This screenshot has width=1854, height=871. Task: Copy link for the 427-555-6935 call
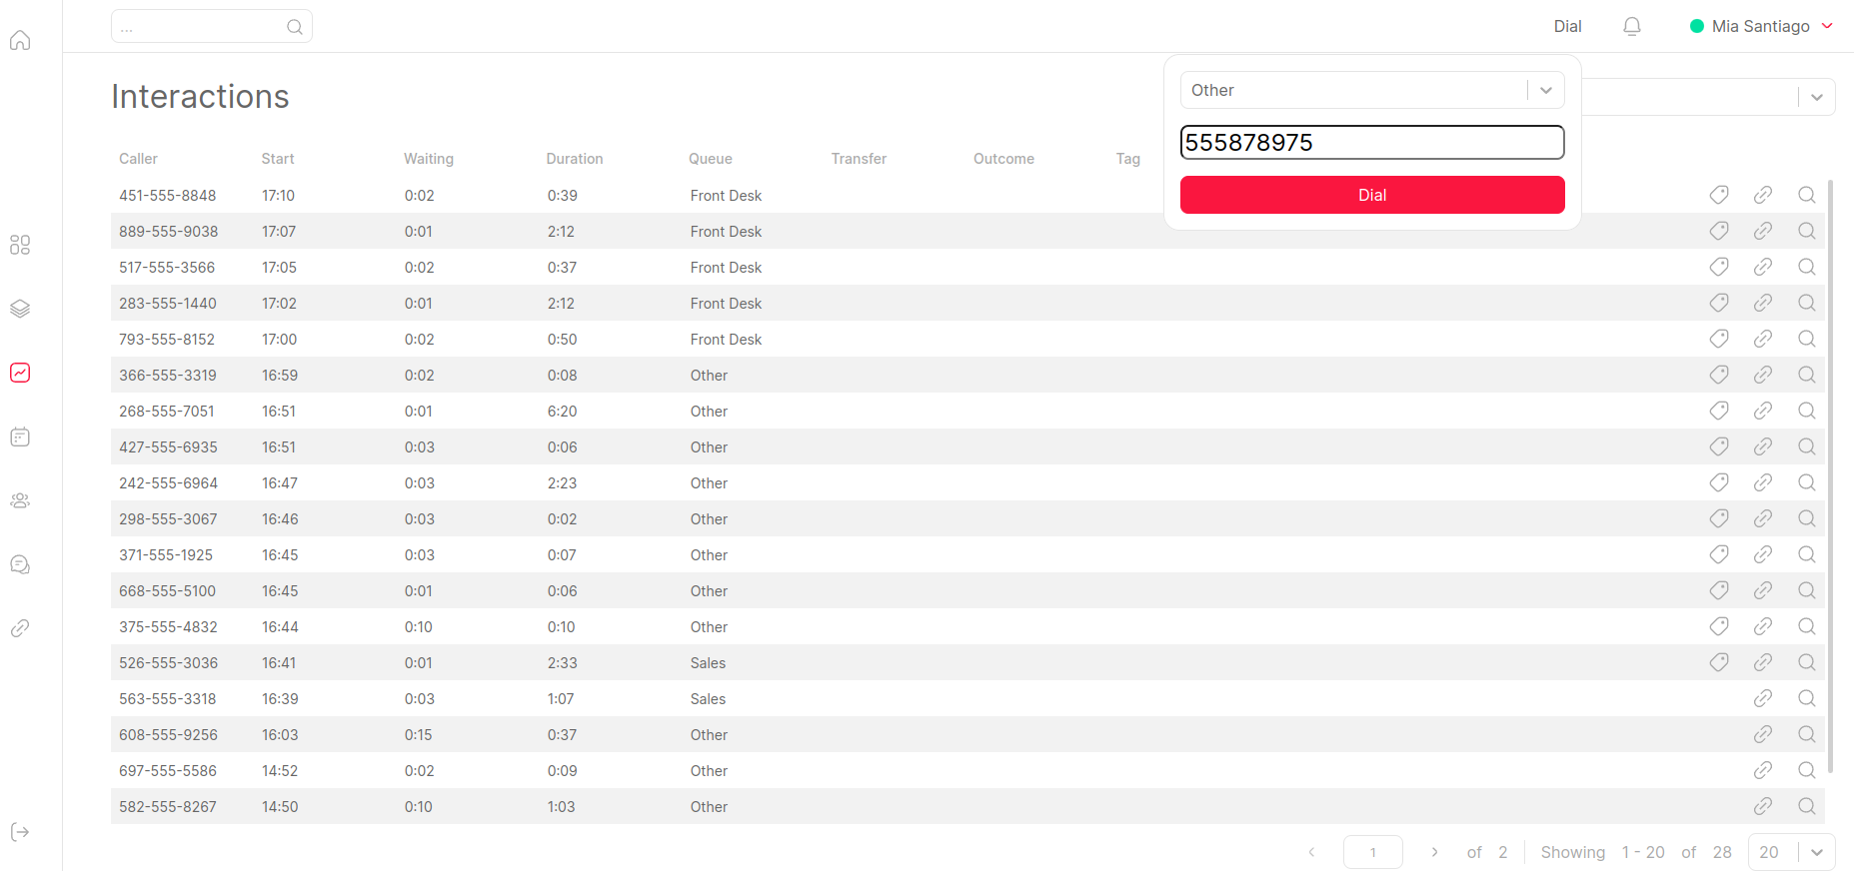tap(1763, 446)
